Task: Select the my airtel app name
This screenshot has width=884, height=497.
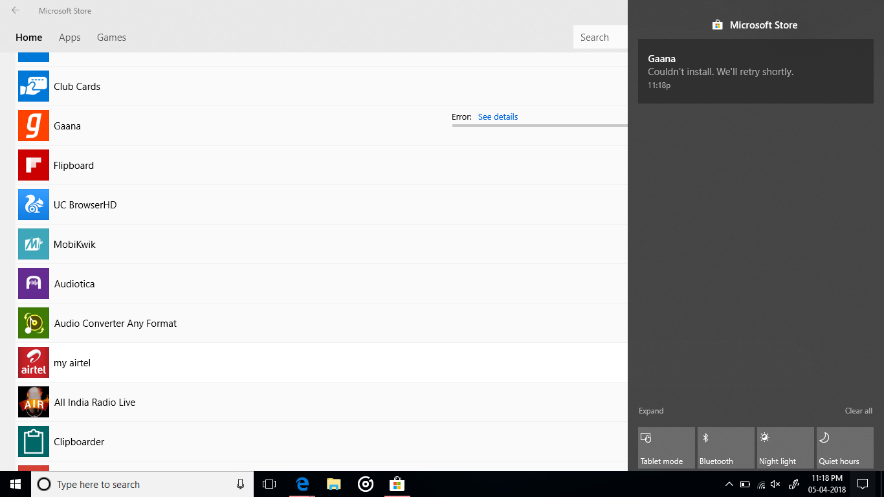Action: [x=72, y=363]
